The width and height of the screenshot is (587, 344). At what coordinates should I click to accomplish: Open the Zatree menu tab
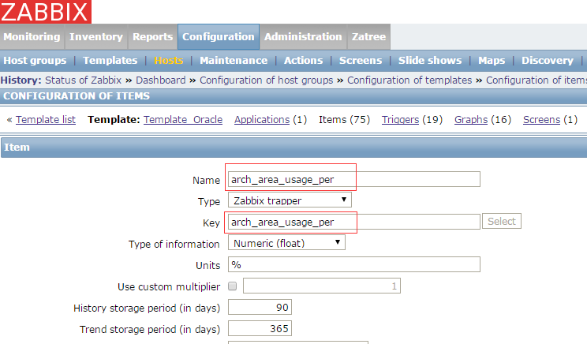368,36
